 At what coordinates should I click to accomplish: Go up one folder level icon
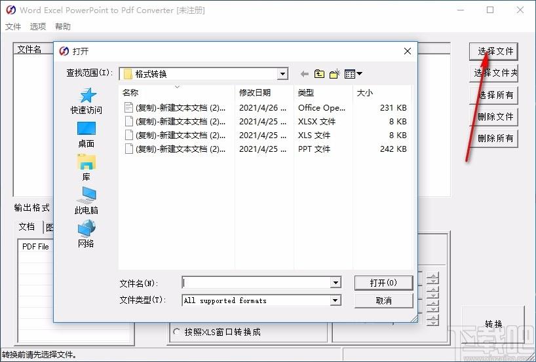tap(319, 74)
